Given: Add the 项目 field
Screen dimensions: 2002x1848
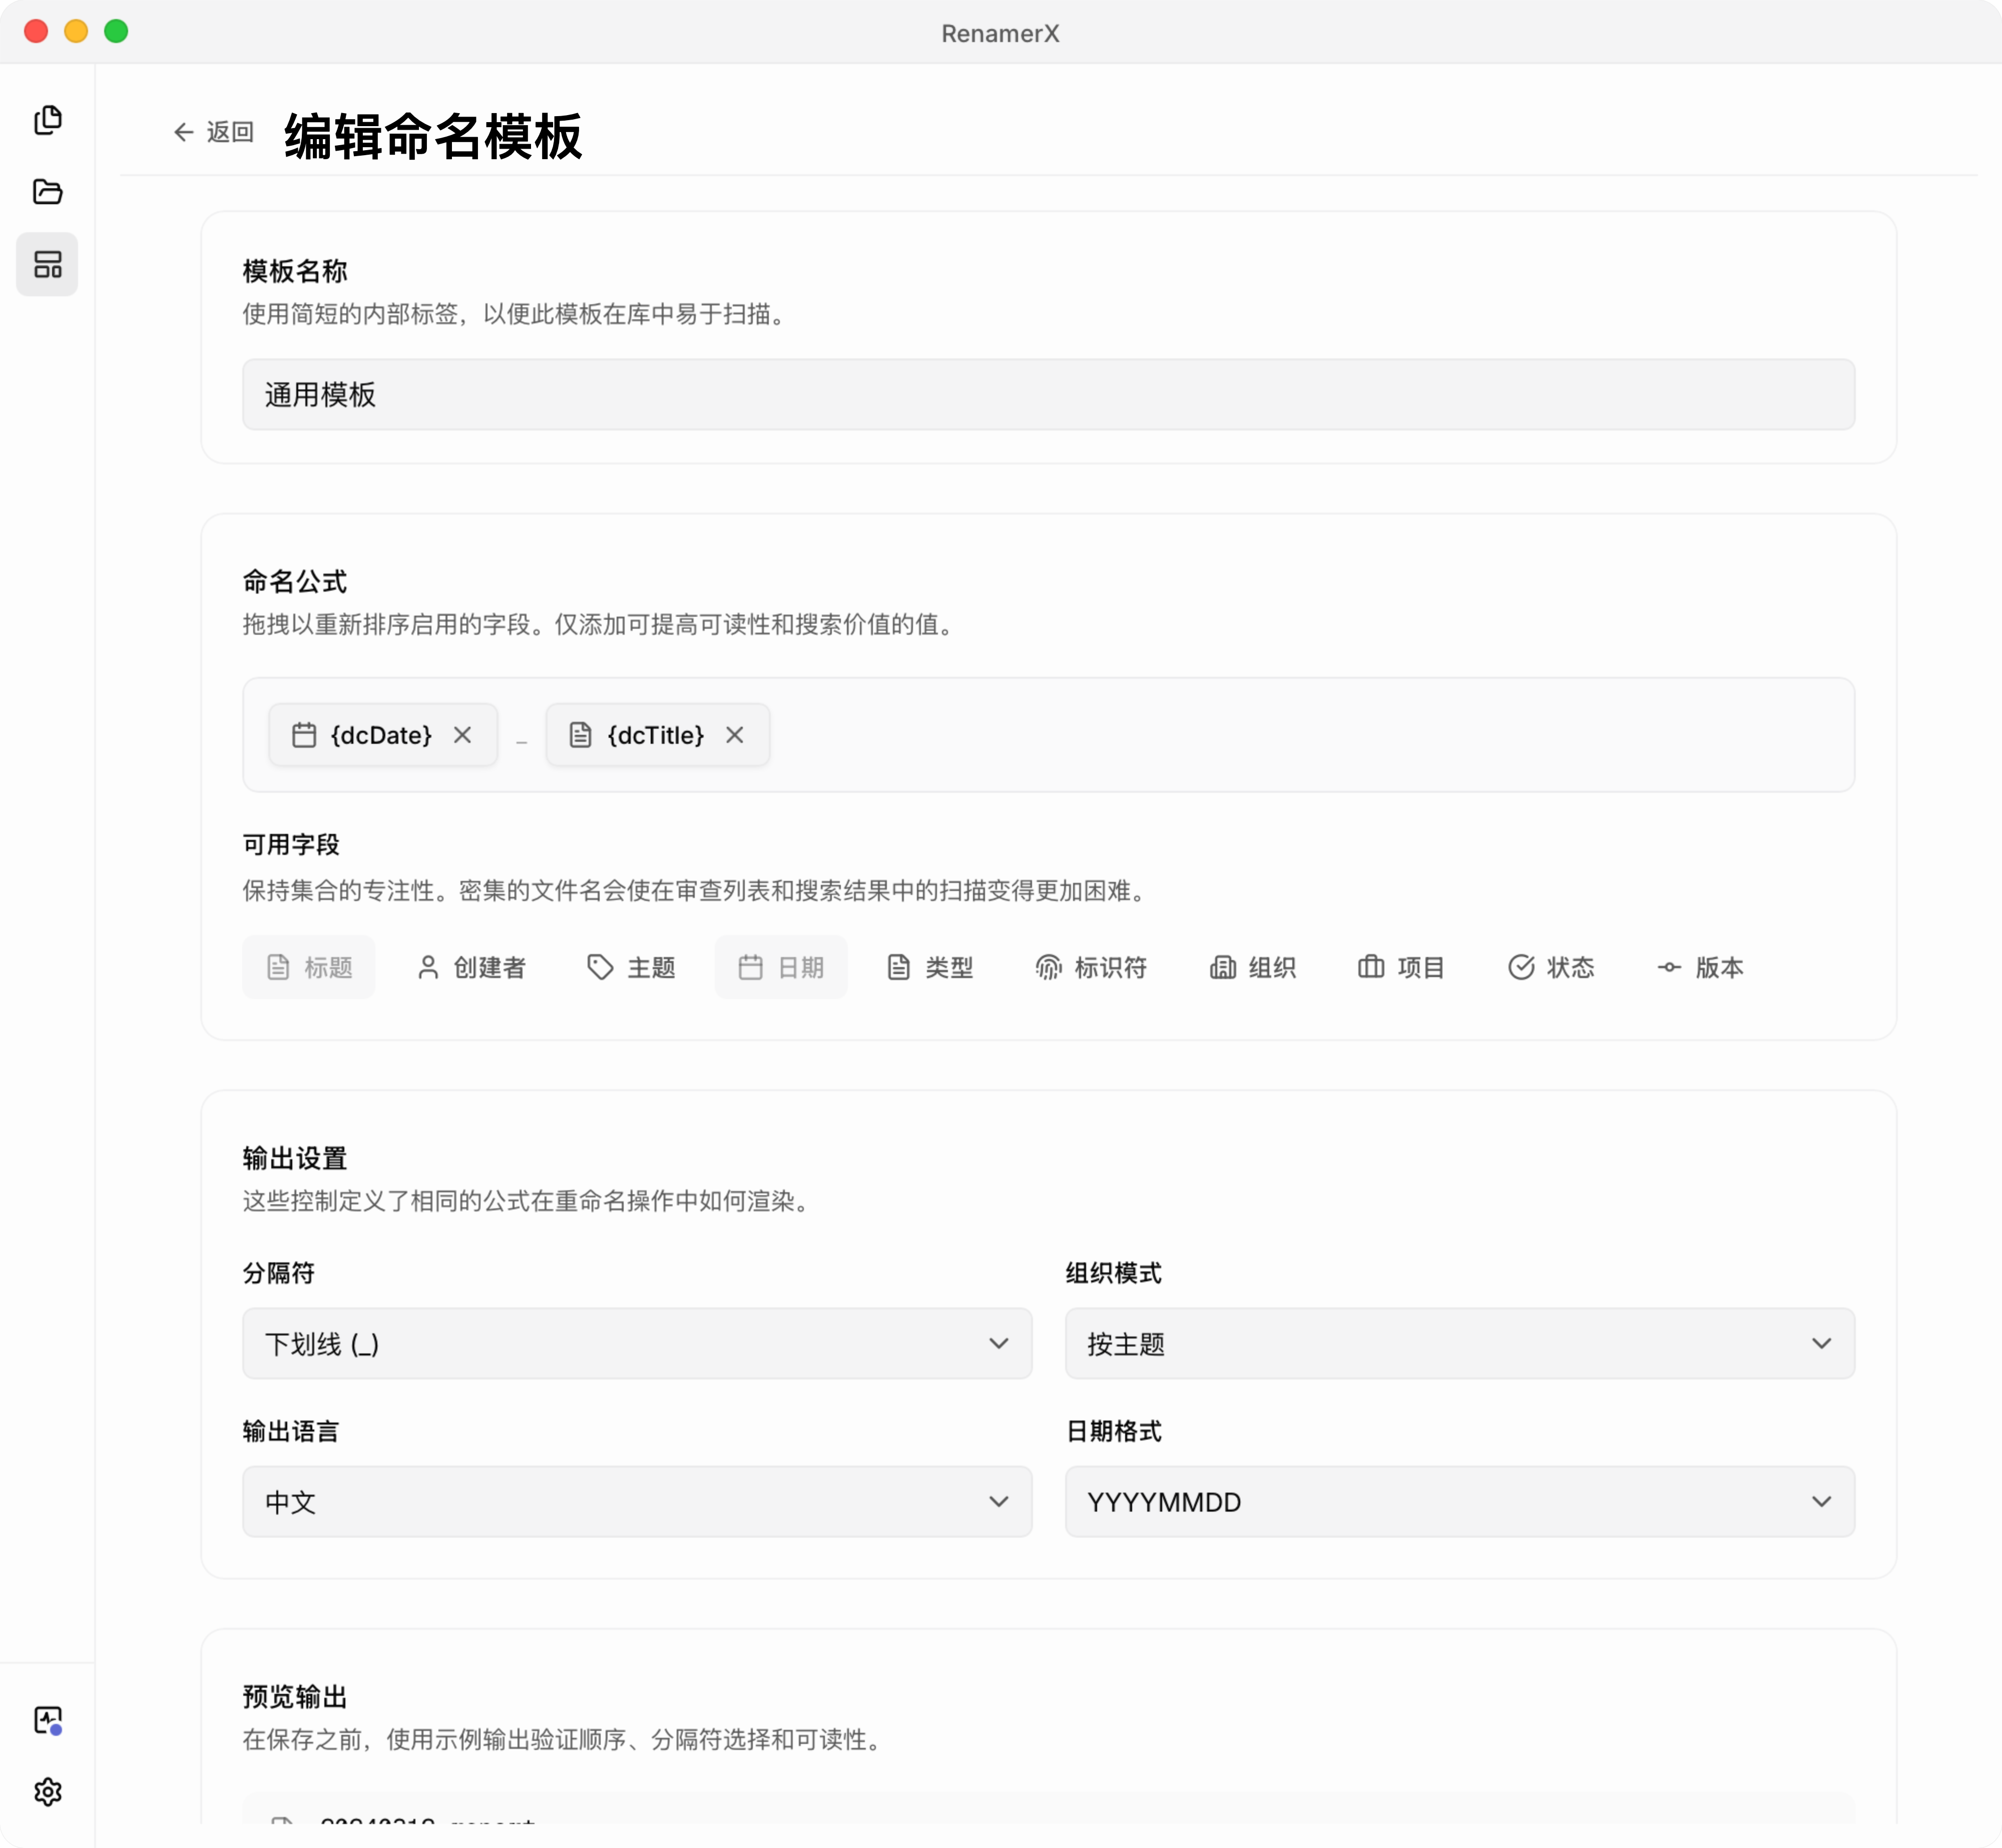Looking at the screenshot, I should [1401, 967].
